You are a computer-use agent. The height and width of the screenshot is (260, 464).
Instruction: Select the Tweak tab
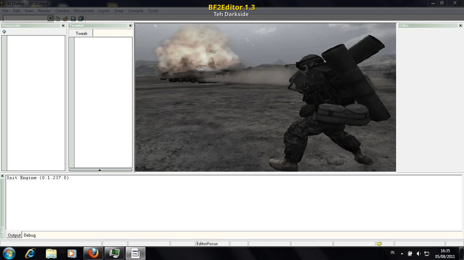tap(81, 33)
